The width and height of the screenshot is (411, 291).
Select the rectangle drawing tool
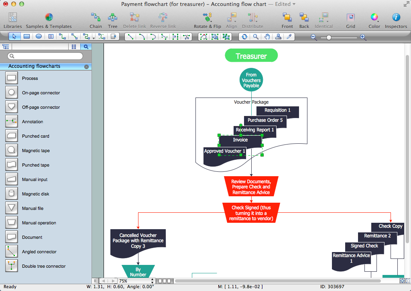tap(26, 37)
